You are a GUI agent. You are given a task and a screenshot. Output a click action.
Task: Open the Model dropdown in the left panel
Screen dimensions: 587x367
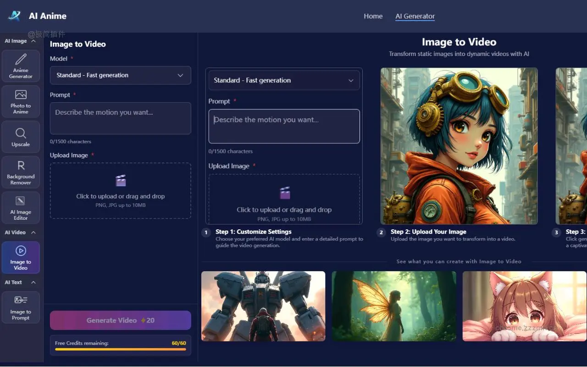tap(120, 75)
